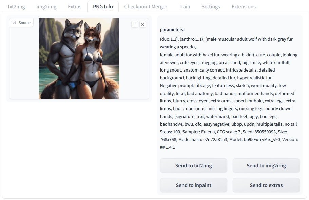Switch to the txt2img tab

(x=16, y=7)
